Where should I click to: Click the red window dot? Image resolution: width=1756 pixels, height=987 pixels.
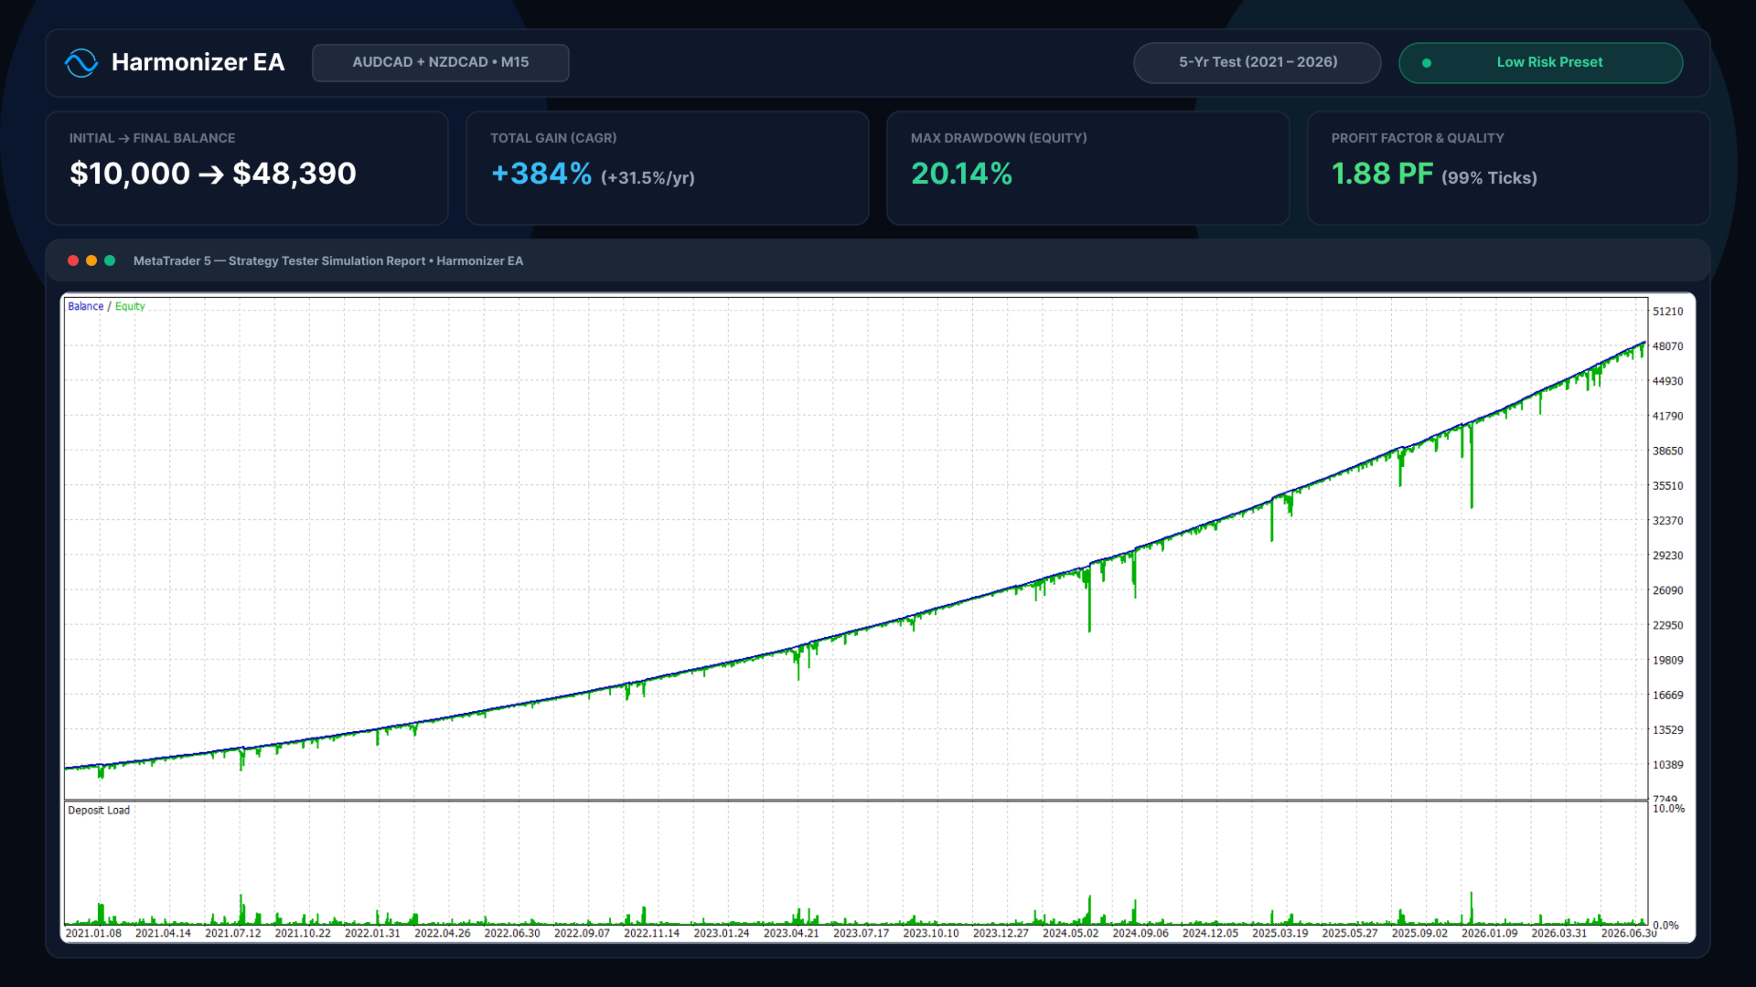click(x=73, y=260)
